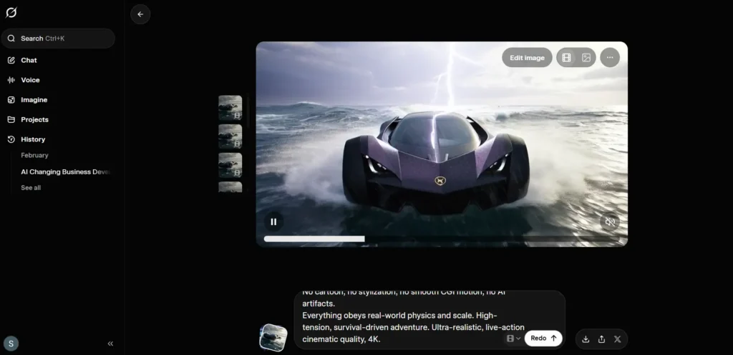Open the video mode dropdown near Redo
This screenshot has height=355, width=733.
point(513,339)
